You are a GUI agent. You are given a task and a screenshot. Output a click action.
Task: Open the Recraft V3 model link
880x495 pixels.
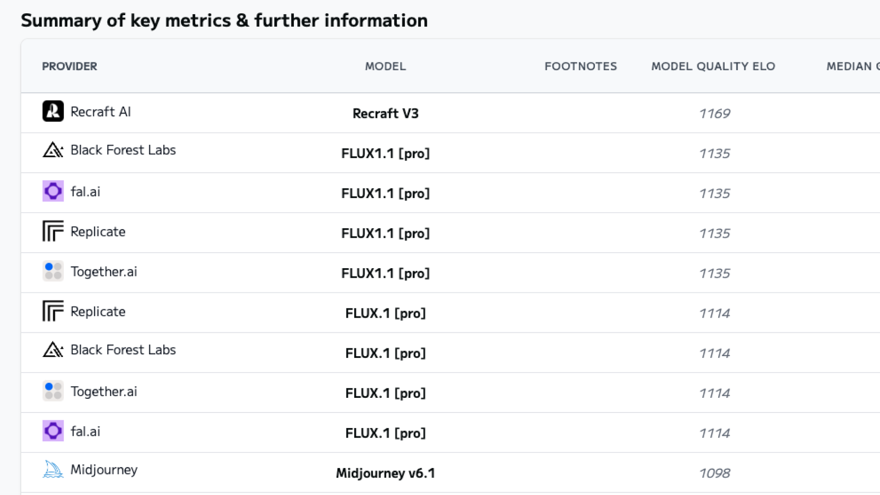point(385,113)
